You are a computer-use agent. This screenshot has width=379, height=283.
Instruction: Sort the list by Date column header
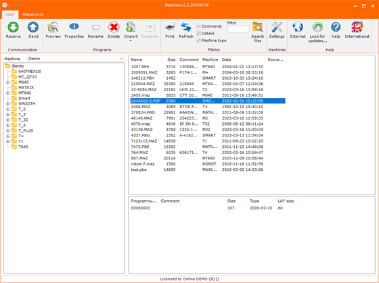click(242, 59)
